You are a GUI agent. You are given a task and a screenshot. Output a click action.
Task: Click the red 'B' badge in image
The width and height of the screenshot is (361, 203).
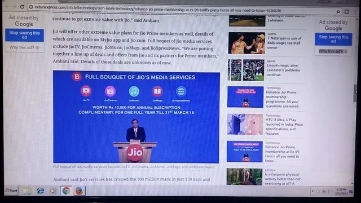[77, 77]
